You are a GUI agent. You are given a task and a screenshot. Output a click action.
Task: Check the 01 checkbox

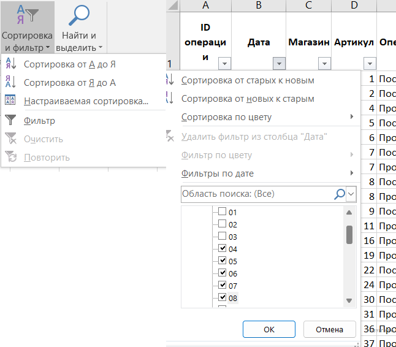pyautogui.click(x=223, y=212)
